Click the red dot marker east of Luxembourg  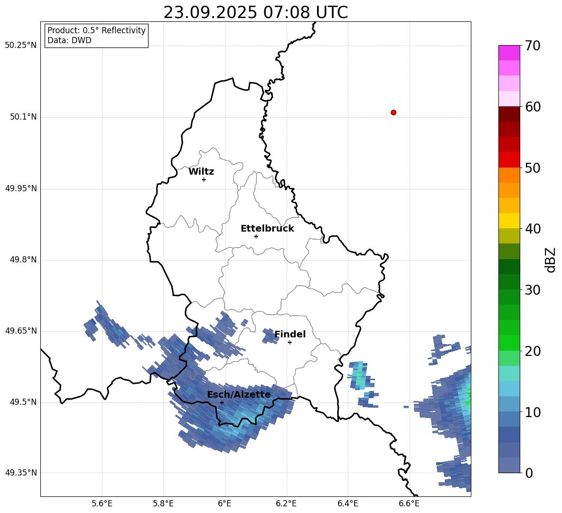coord(393,112)
